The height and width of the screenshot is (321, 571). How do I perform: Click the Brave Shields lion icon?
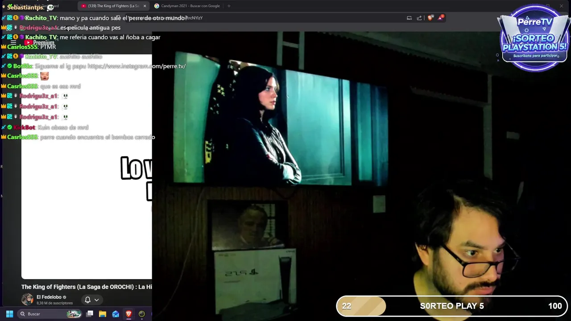pos(430,18)
